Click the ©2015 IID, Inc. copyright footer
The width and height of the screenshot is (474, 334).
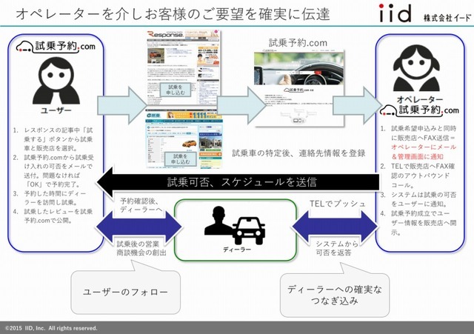(x=51, y=328)
